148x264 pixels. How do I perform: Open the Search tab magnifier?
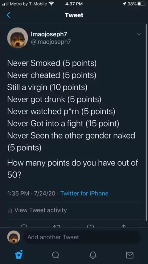(55, 255)
